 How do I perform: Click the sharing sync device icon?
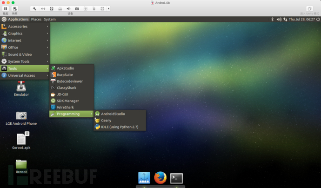coord(102,8)
